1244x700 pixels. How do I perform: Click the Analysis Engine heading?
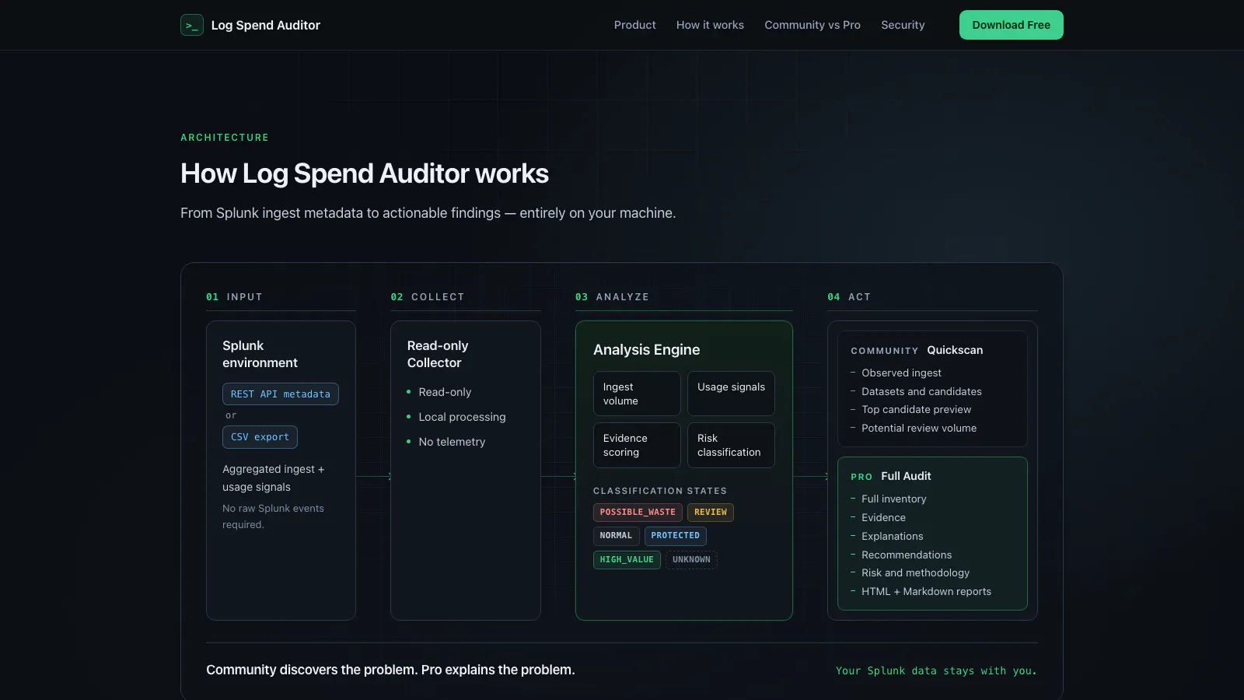646,350
